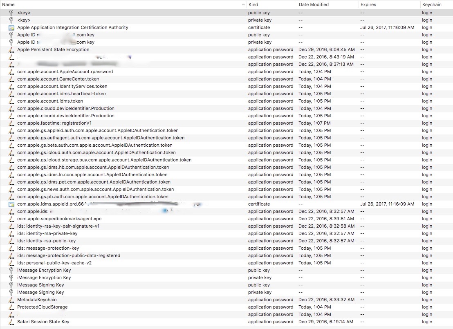Click the password icon next to Apple Persistent State Encryption
This screenshot has width=453, height=329.
pyautogui.click(x=11, y=50)
